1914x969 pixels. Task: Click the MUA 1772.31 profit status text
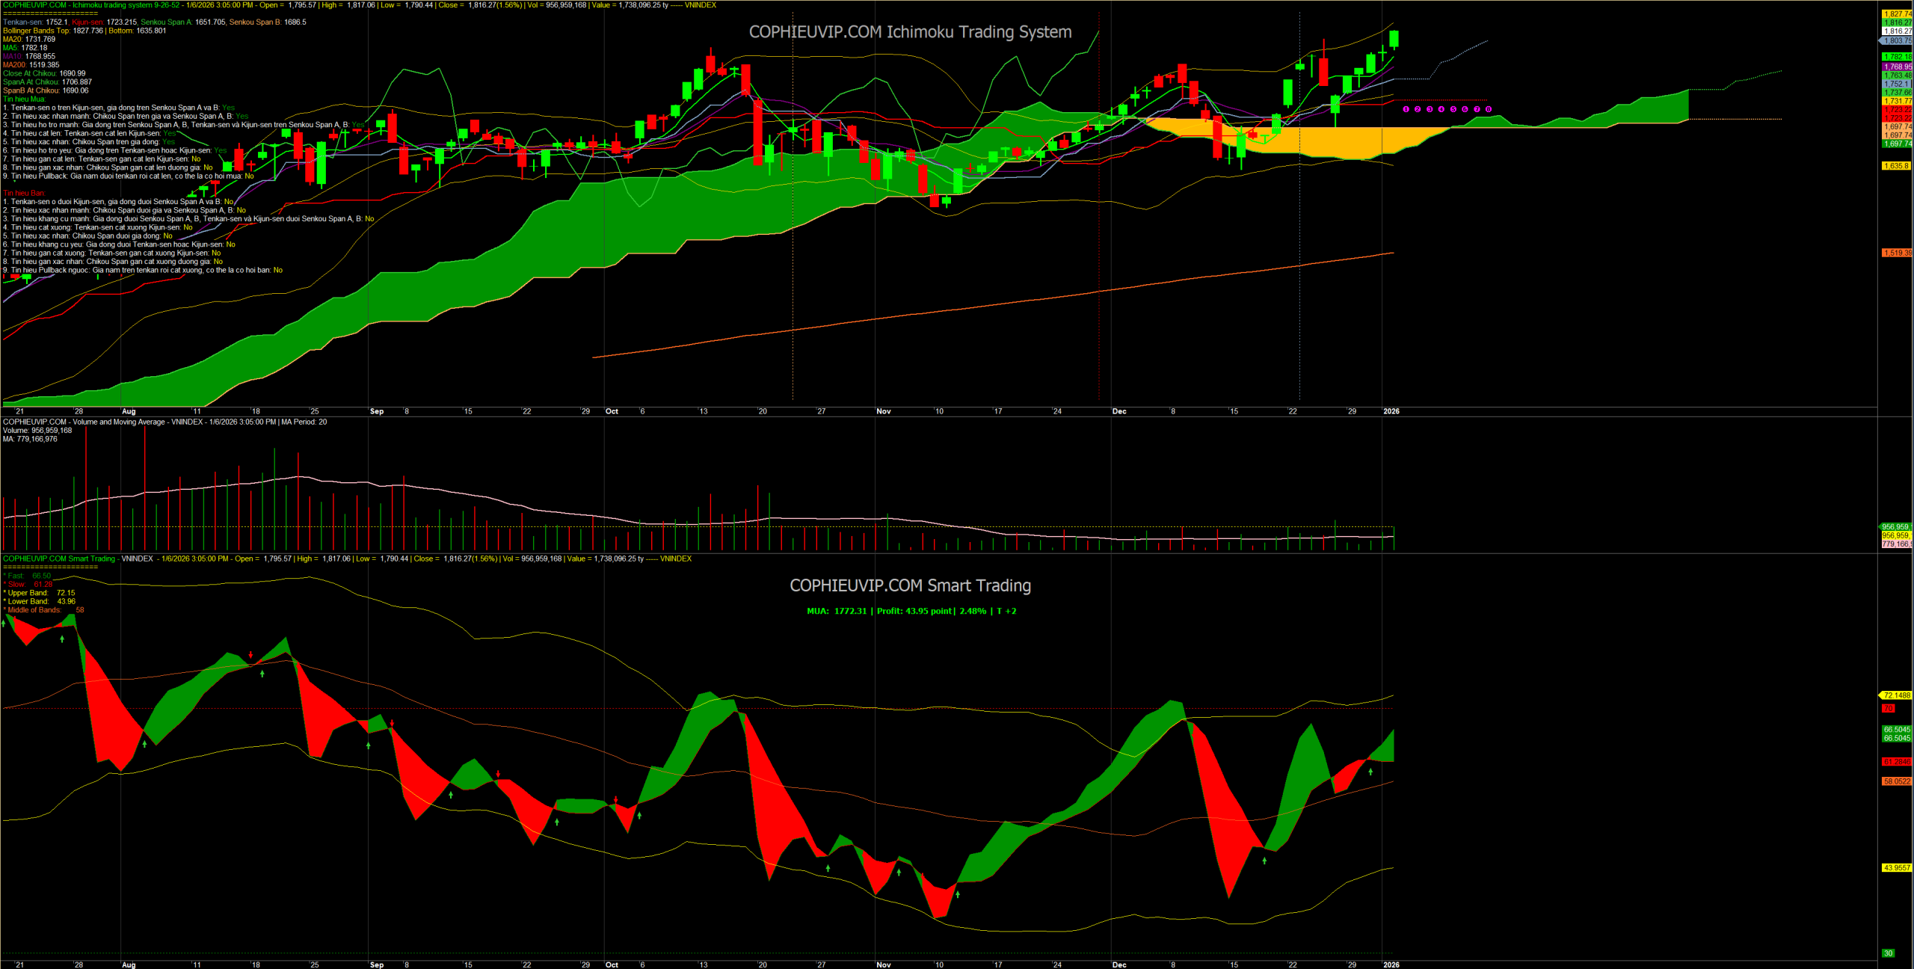pyautogui.click(x=911, y=611)
